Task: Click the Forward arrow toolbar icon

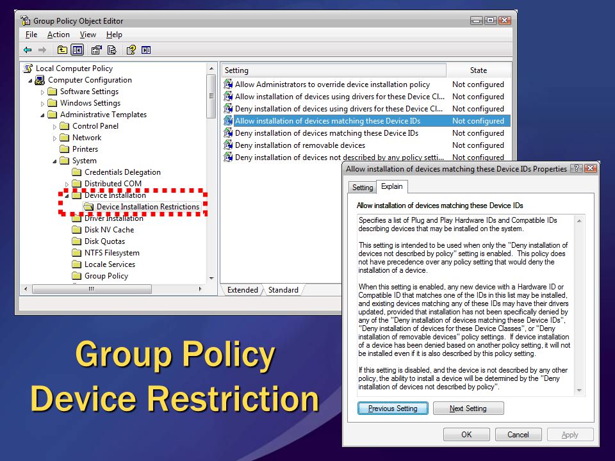Action: pos(42,50)
